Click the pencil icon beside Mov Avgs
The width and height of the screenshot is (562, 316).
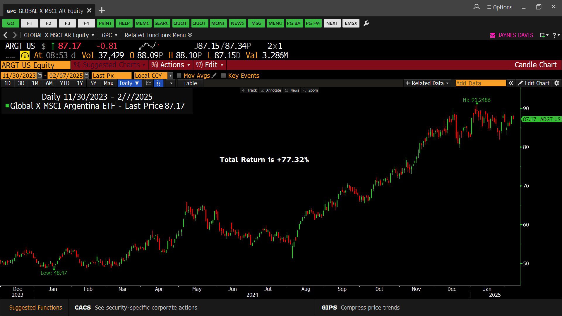[214, 75]
